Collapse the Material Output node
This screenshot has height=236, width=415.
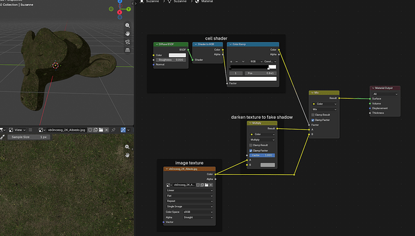[x=373, y=88]
